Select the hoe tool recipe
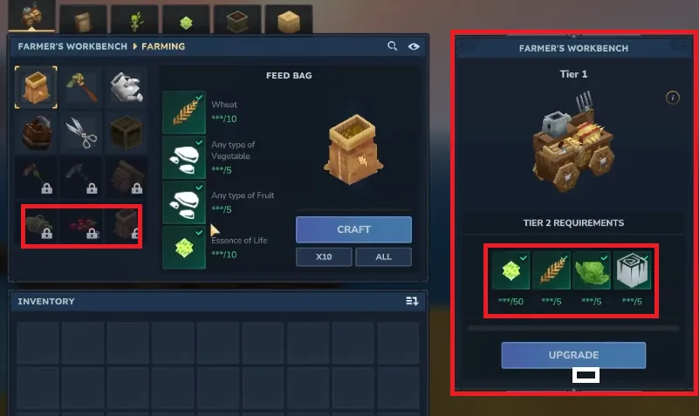The image size is (699, 416). pos(81,87)
